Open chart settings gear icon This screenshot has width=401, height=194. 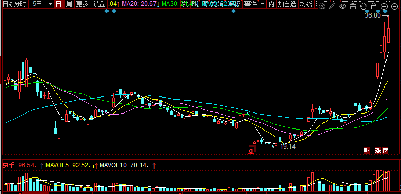coord(322,6)
